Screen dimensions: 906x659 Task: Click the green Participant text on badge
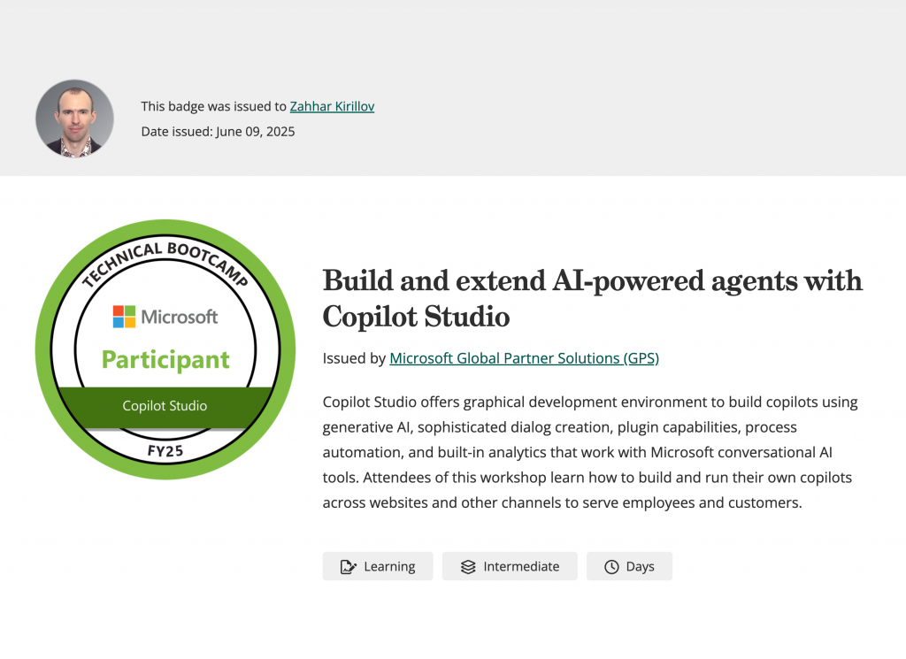[165, 360]
